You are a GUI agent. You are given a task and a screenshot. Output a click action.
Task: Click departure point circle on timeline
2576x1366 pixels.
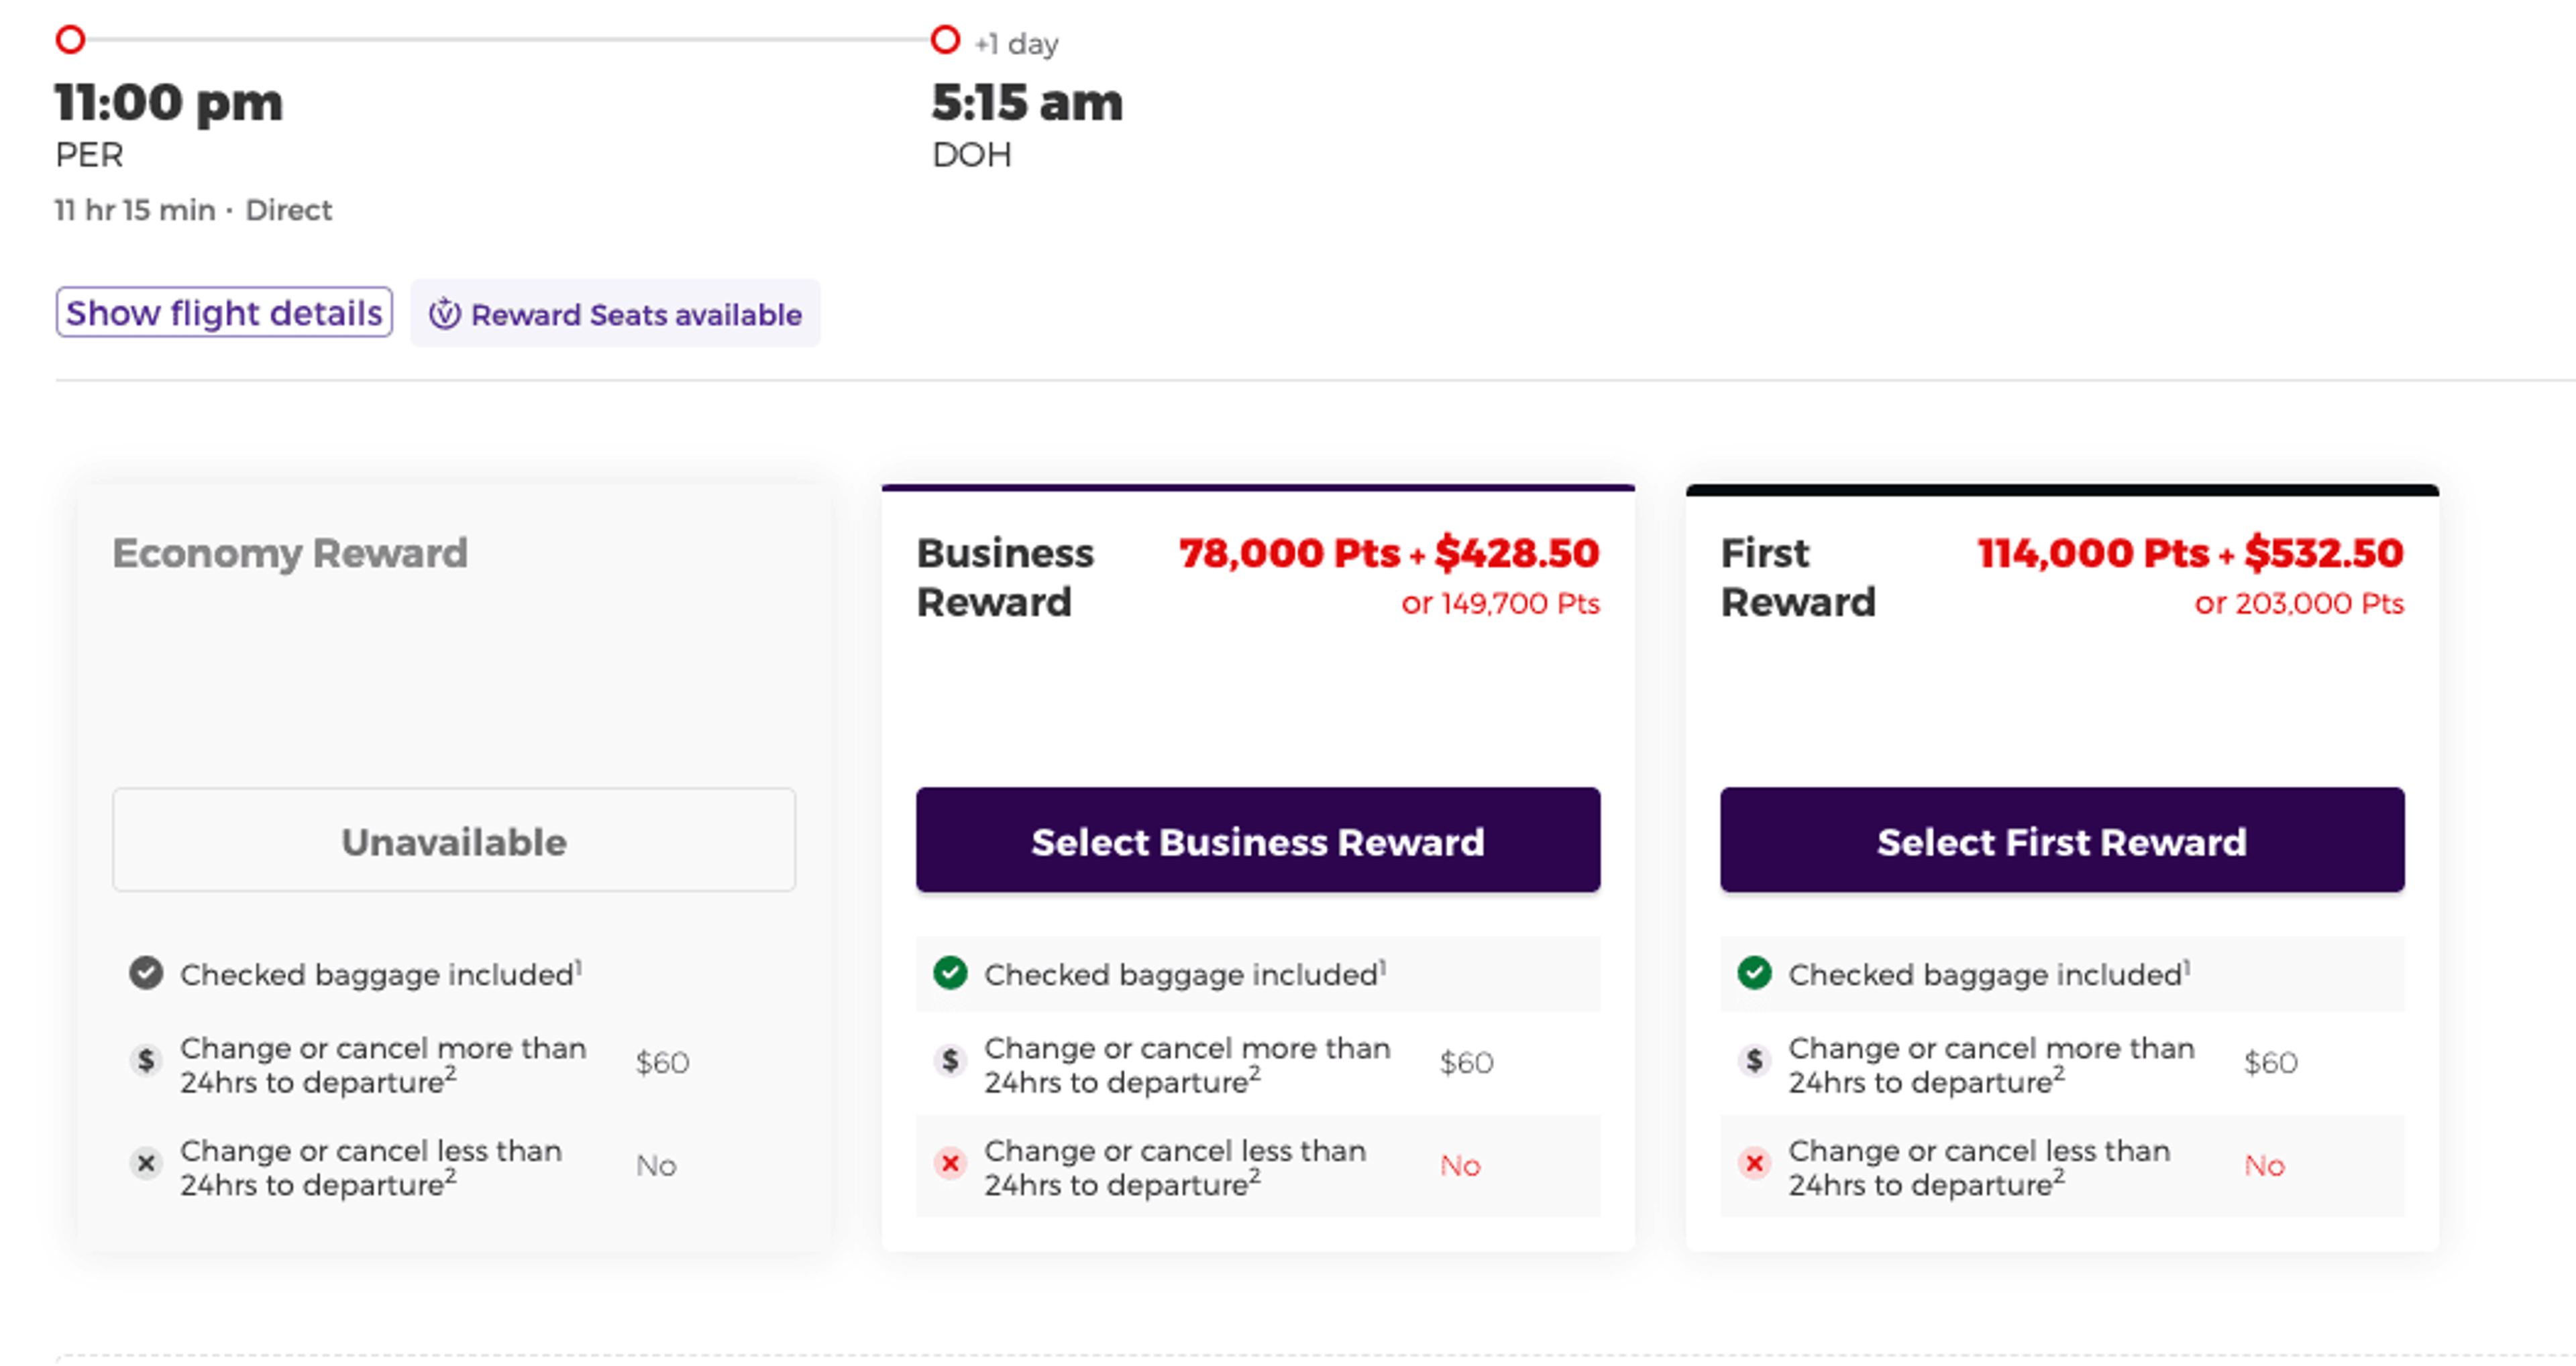[x=70, y=40]
